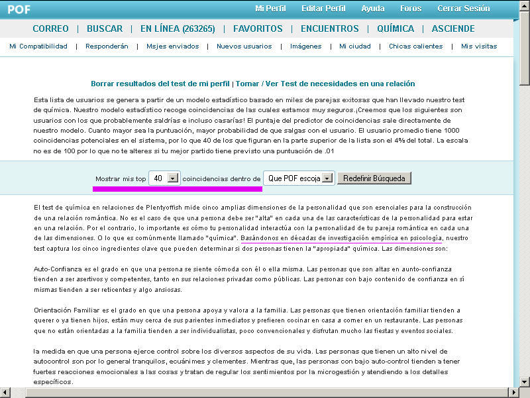Click the 'Orientación Familiar' paragraph heading words

coord(67,310)
